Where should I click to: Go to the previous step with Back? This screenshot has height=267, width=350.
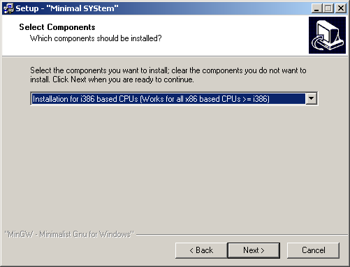201,250
